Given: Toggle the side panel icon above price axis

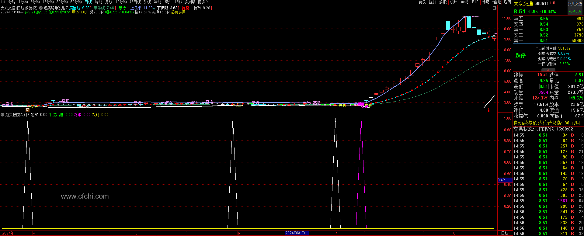Looking at the screenshot, I should coord(495,8).
